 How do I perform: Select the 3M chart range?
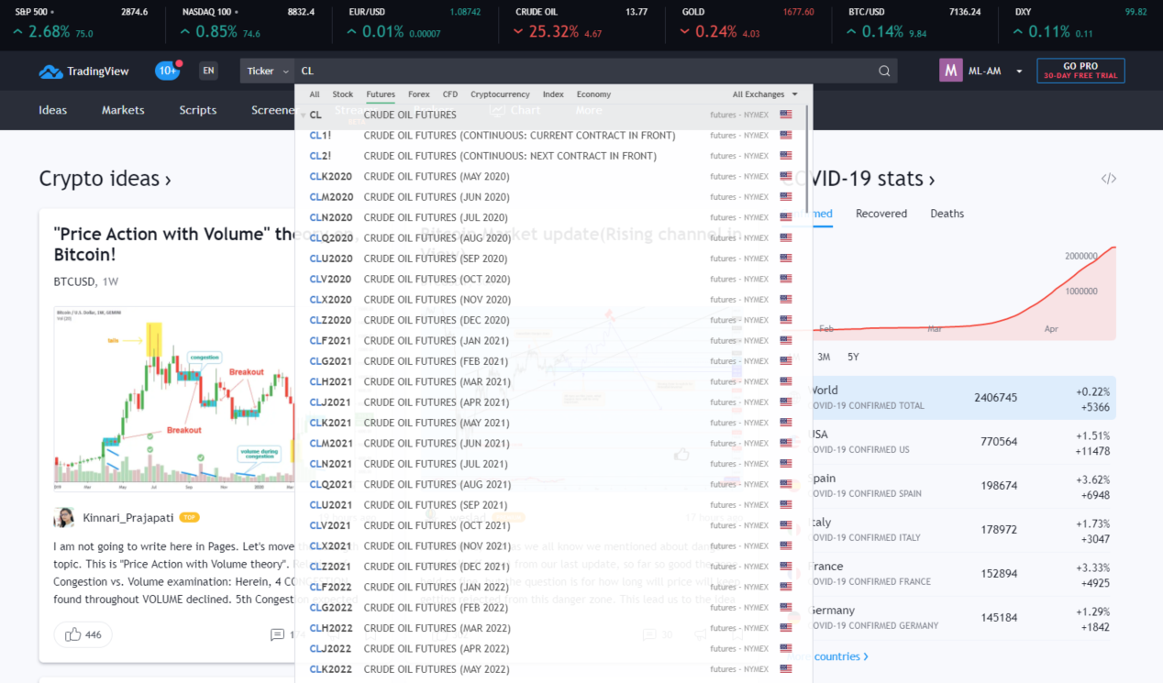824,357
